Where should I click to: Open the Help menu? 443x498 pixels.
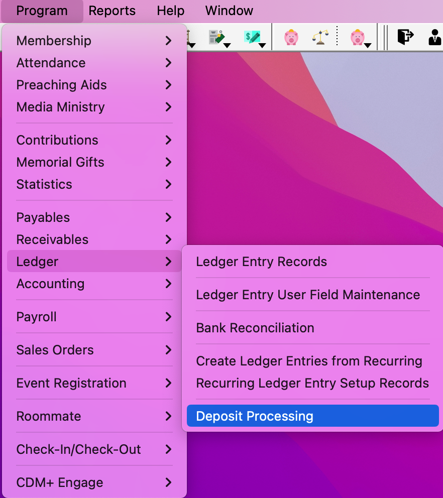[x=170, y=11]
